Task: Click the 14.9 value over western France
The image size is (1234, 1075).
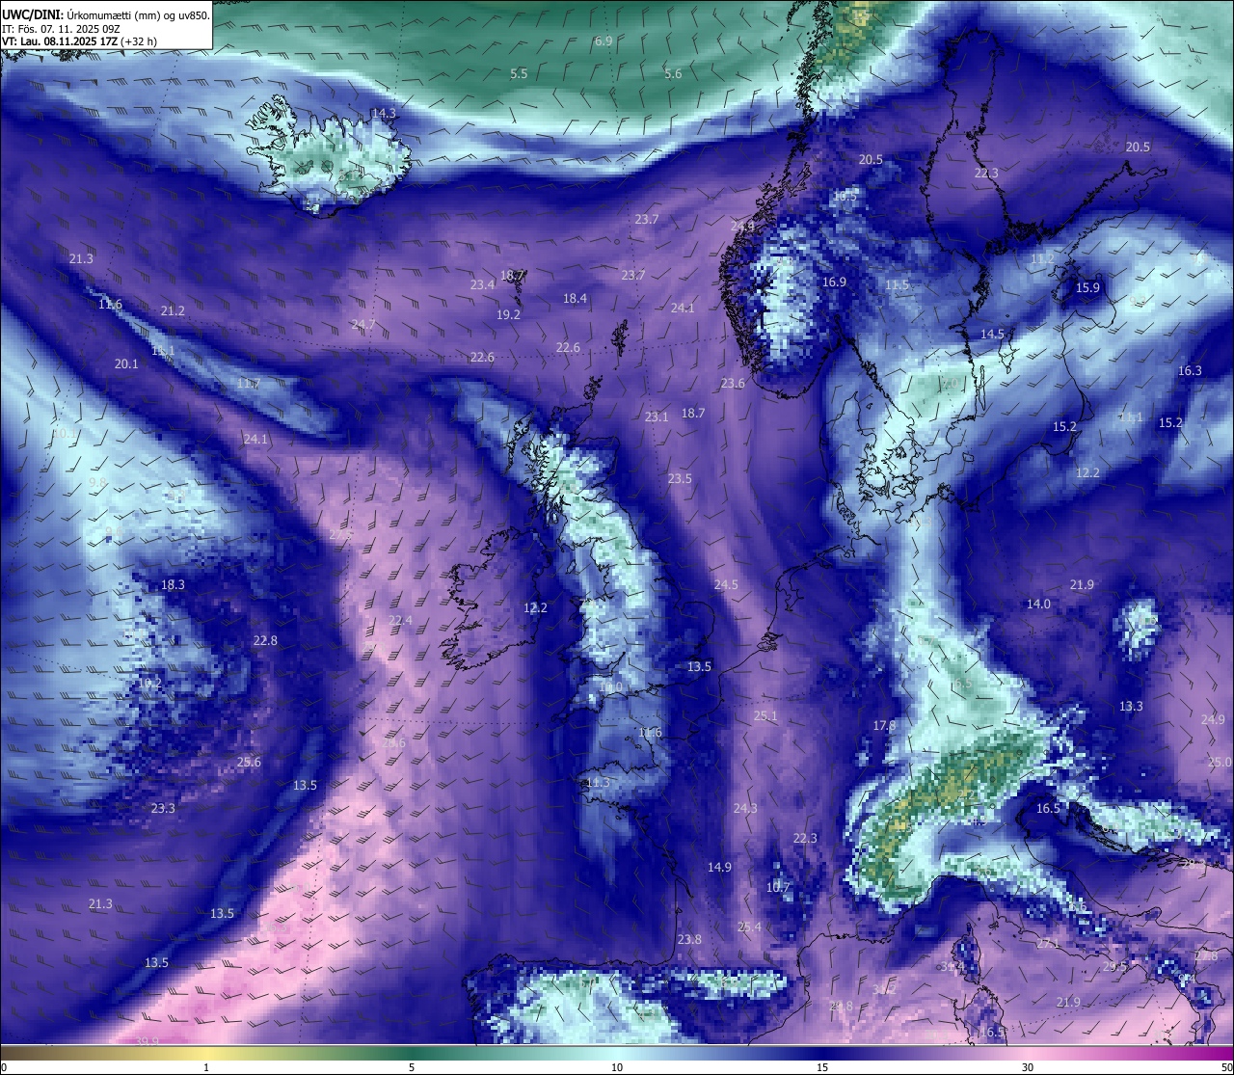Action: (x=719, y=868)
